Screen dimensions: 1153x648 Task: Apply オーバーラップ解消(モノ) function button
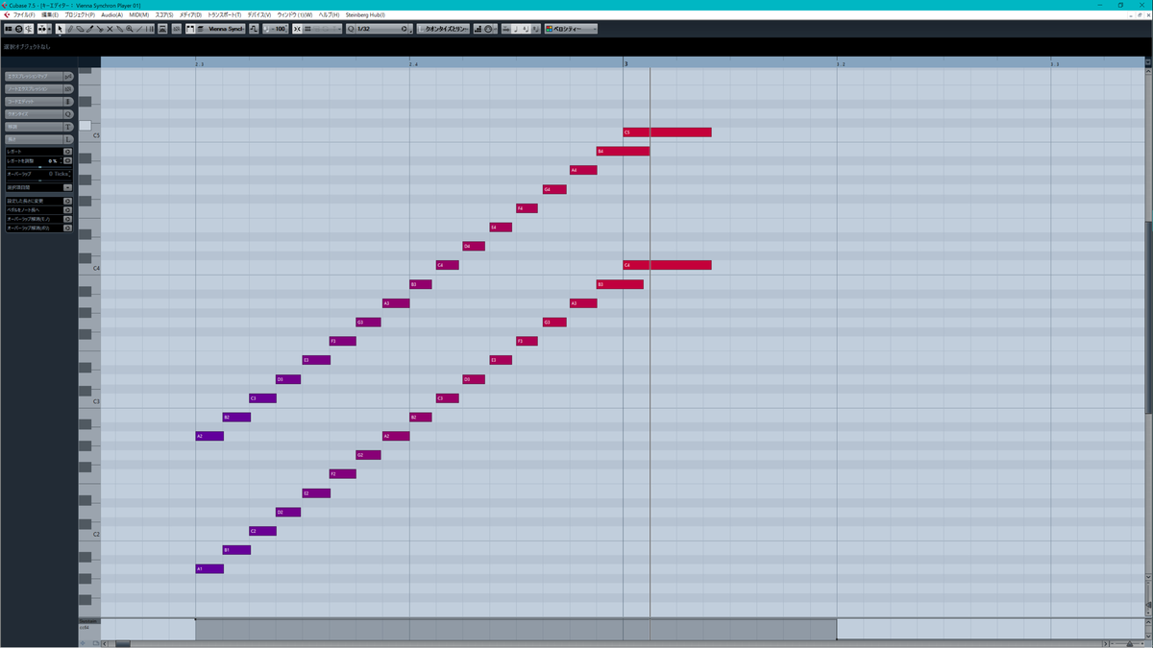[67, 219]
